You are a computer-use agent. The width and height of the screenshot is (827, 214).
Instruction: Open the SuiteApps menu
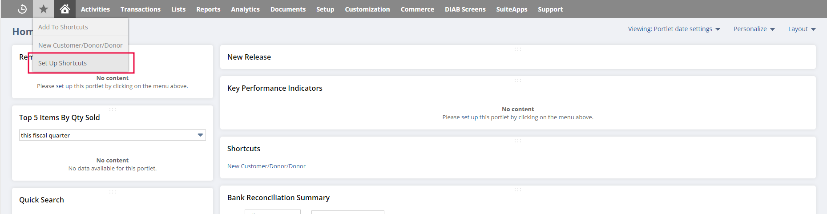pyautogui.click(x=512, y=9)
